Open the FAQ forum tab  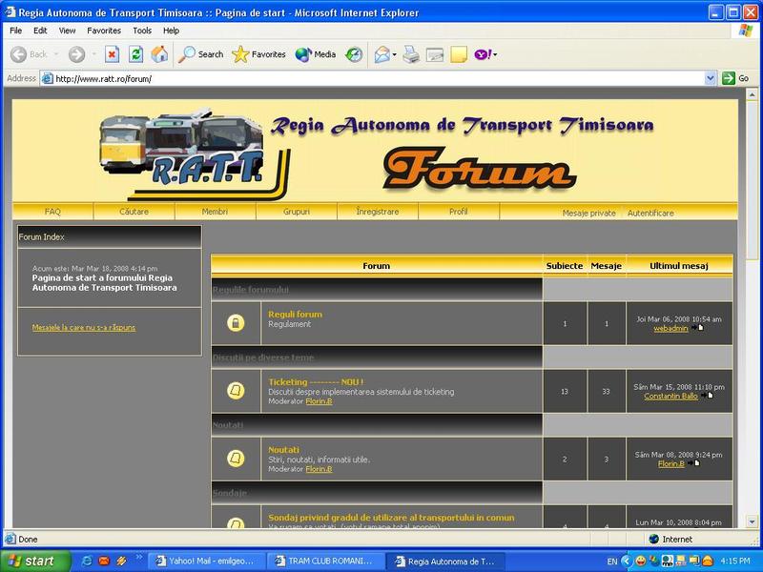coord(52,212)
